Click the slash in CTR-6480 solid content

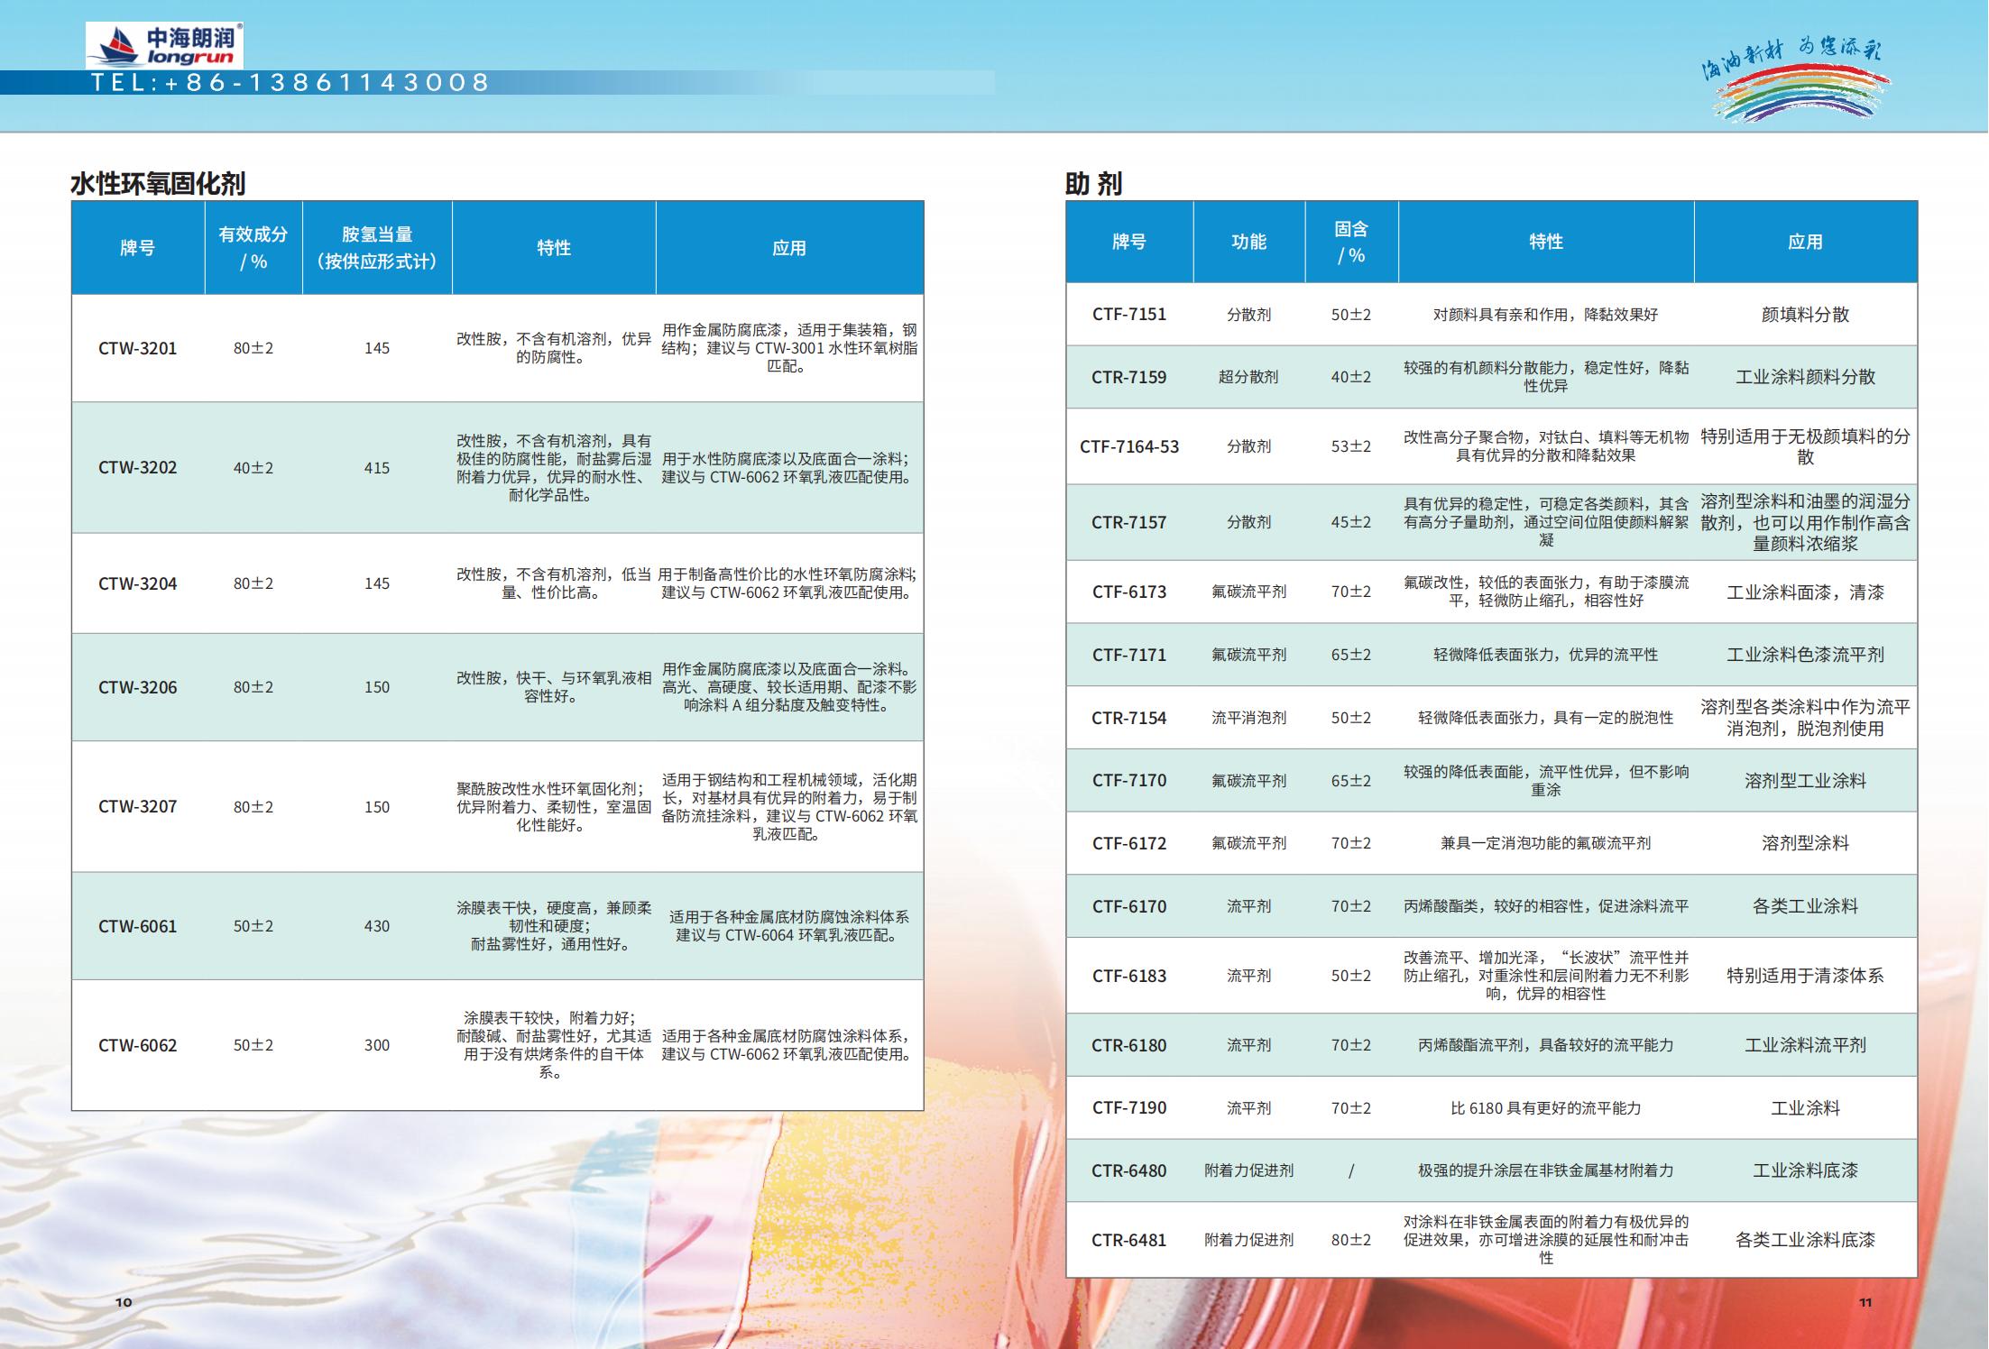coord(1351,1170)
